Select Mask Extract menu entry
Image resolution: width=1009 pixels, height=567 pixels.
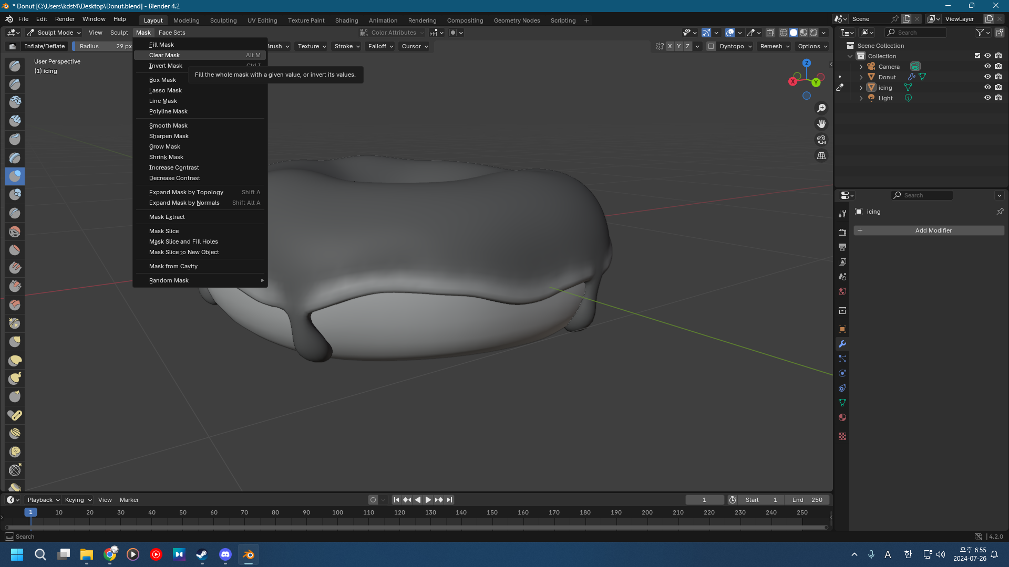[167, 217]
